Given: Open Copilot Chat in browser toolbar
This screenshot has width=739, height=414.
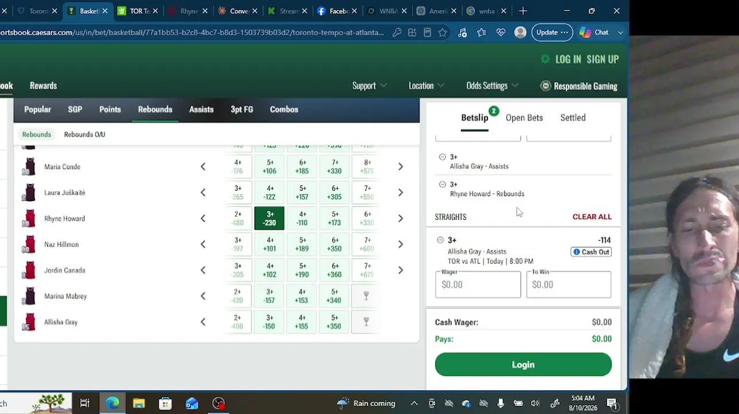Looking at the screenshot, I should [595, 33].
